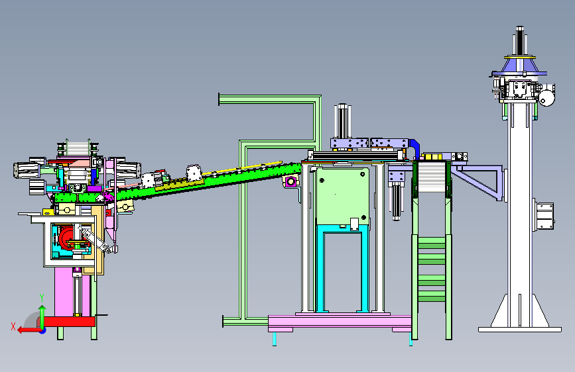This screenshot has width=575, height=372.
Task: Select the blue Z axis dot on the triad
Action: [43, 332]
